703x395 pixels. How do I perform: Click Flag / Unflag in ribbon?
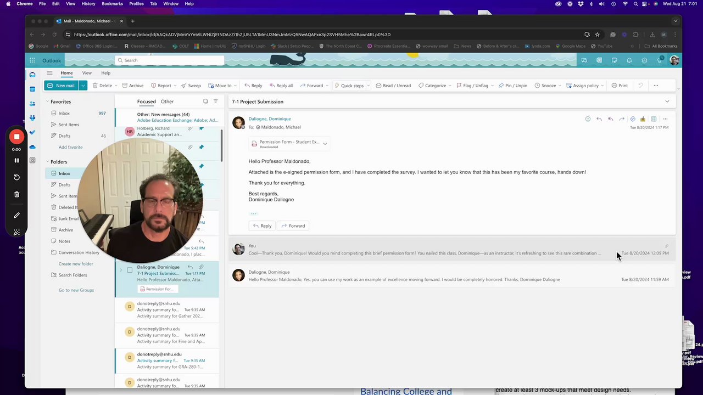click(x=472, y=86)
